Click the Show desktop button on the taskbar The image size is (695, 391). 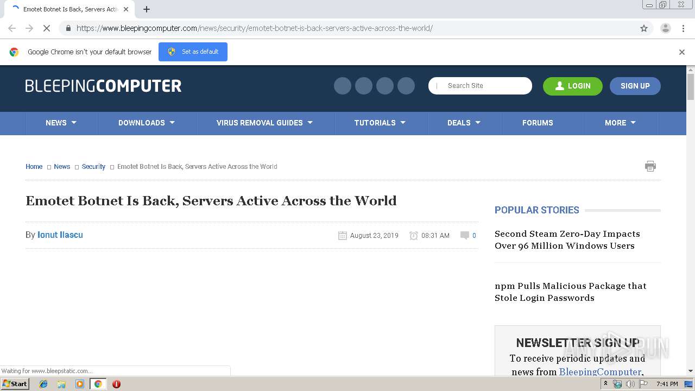click(688, 384)
